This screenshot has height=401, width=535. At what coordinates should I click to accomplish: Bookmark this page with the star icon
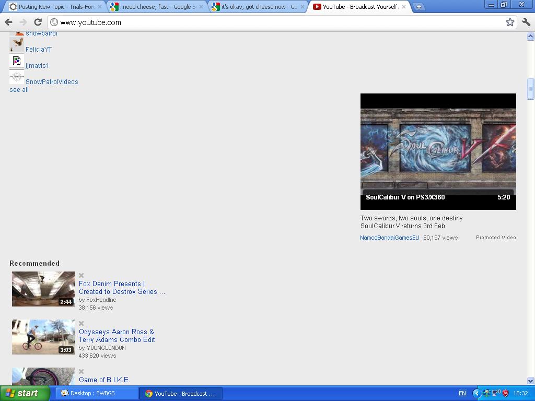tap(510, 22)
